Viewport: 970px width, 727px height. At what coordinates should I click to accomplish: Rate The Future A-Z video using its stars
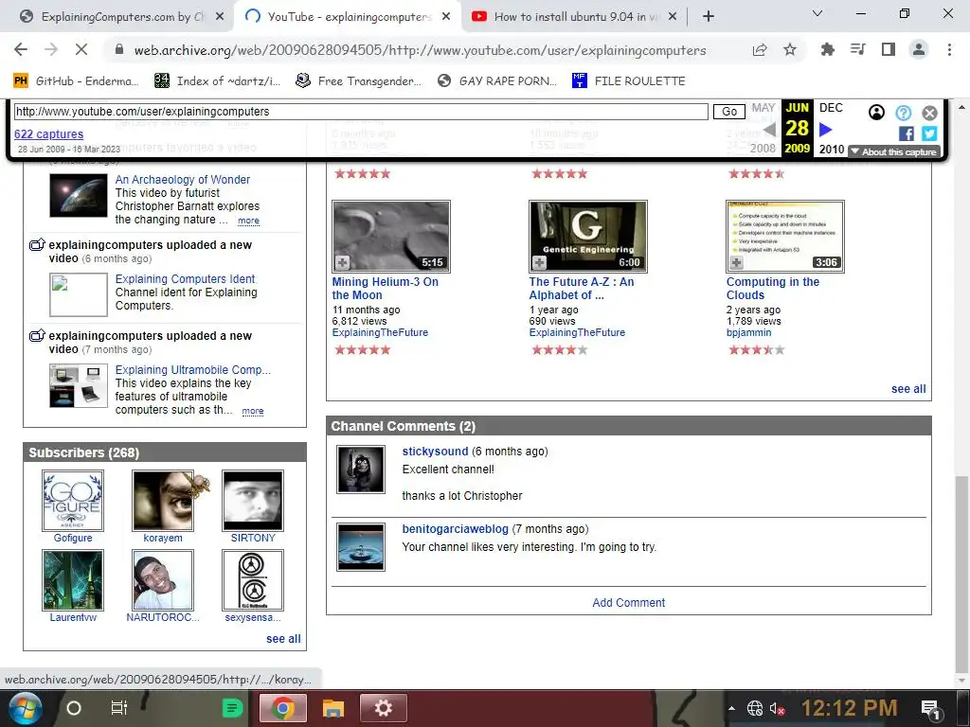coord(559,350)
